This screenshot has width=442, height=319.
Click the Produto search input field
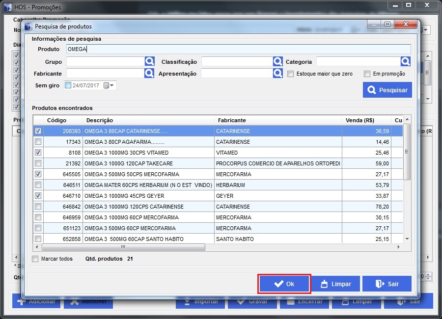(x=238, y=49)
